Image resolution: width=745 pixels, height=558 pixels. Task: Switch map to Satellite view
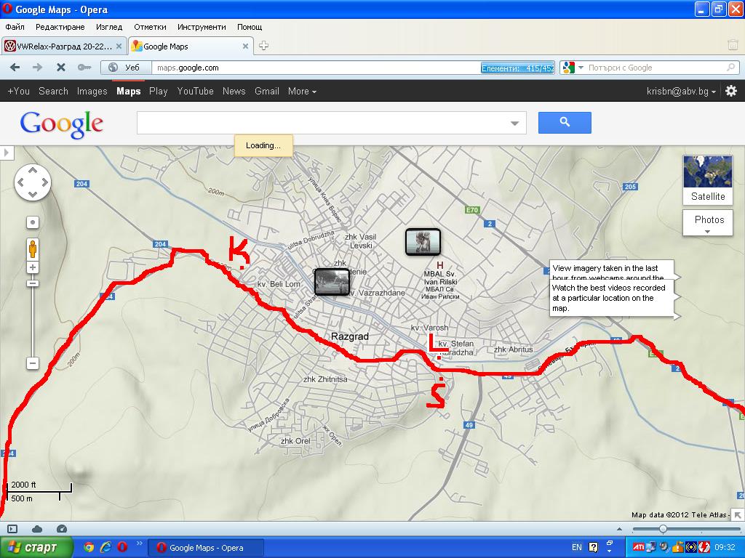pos(708,179)
